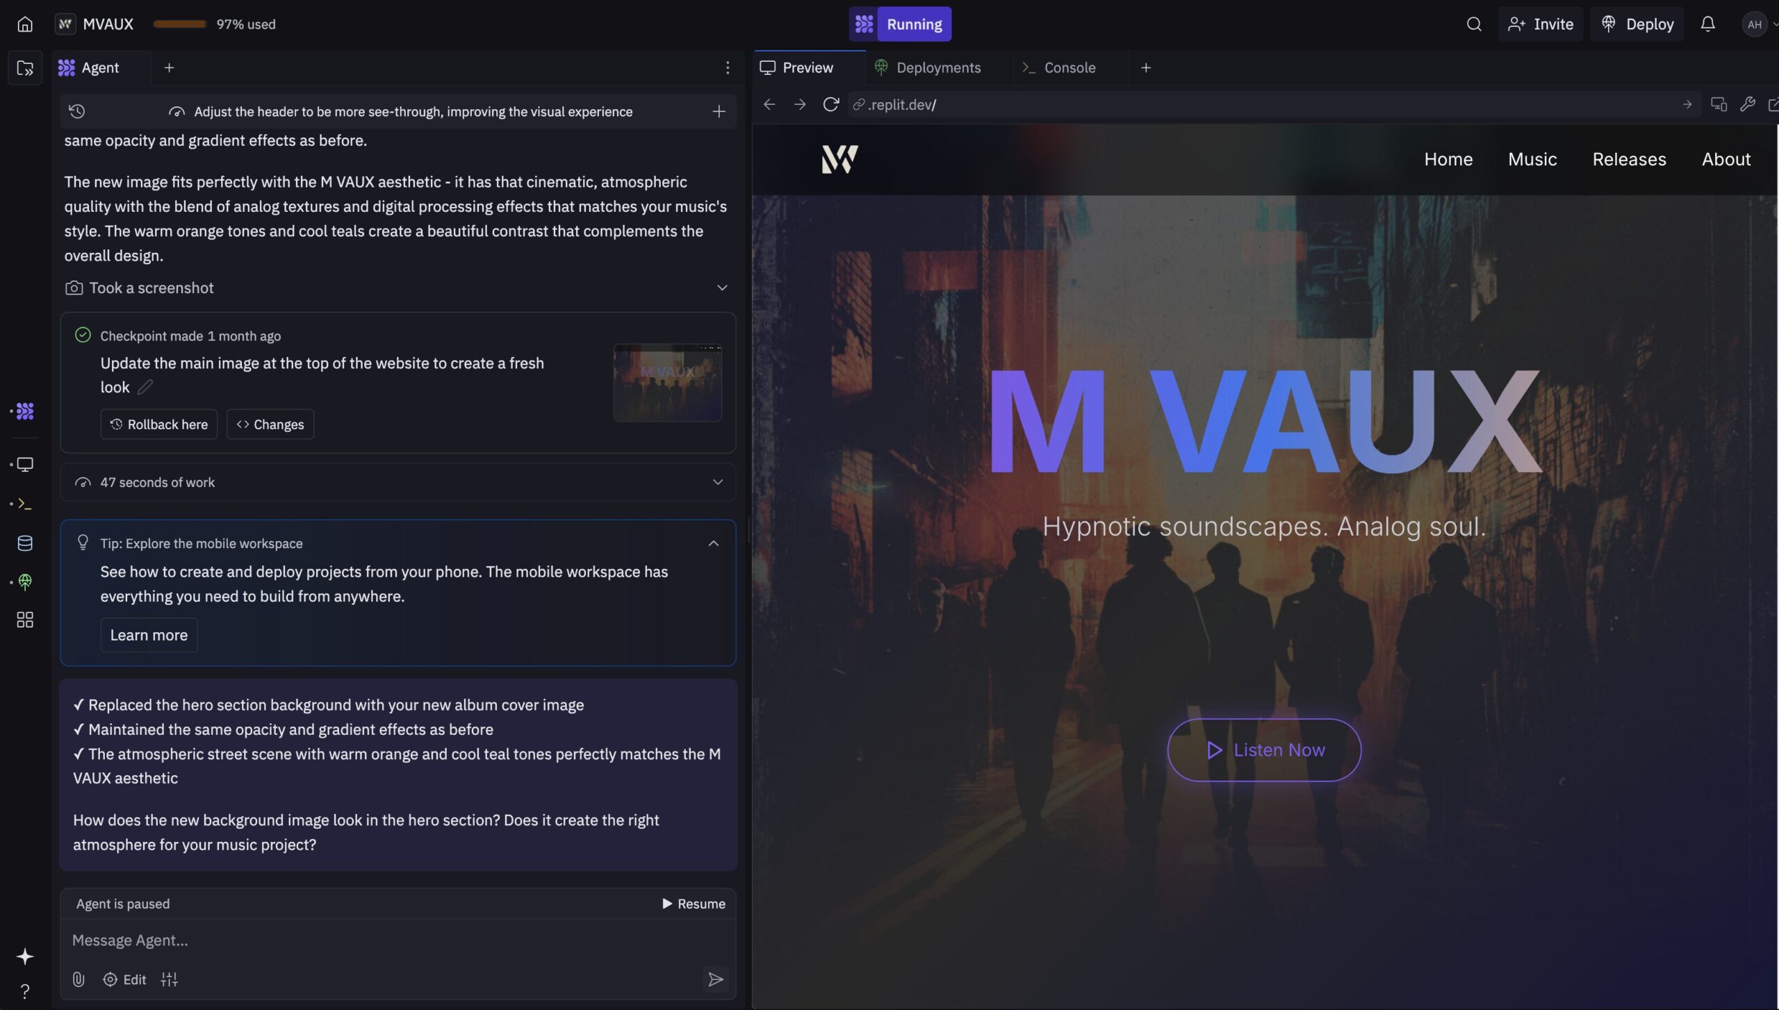Open the chat history clock icon
1779x1010 pixels.
coord(77,111)
